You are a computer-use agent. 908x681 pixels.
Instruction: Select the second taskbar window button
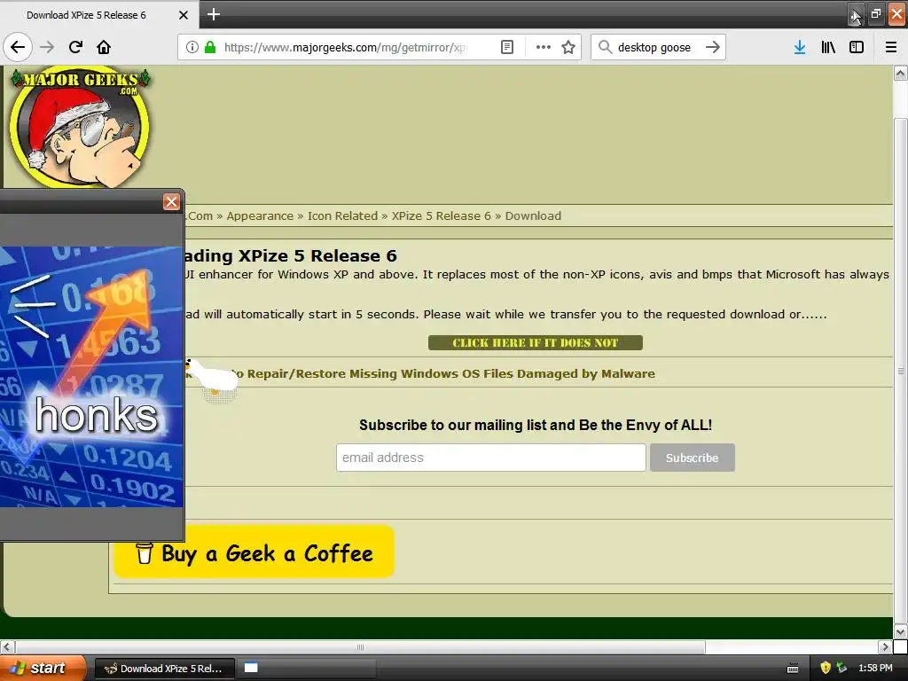(307, 669)
